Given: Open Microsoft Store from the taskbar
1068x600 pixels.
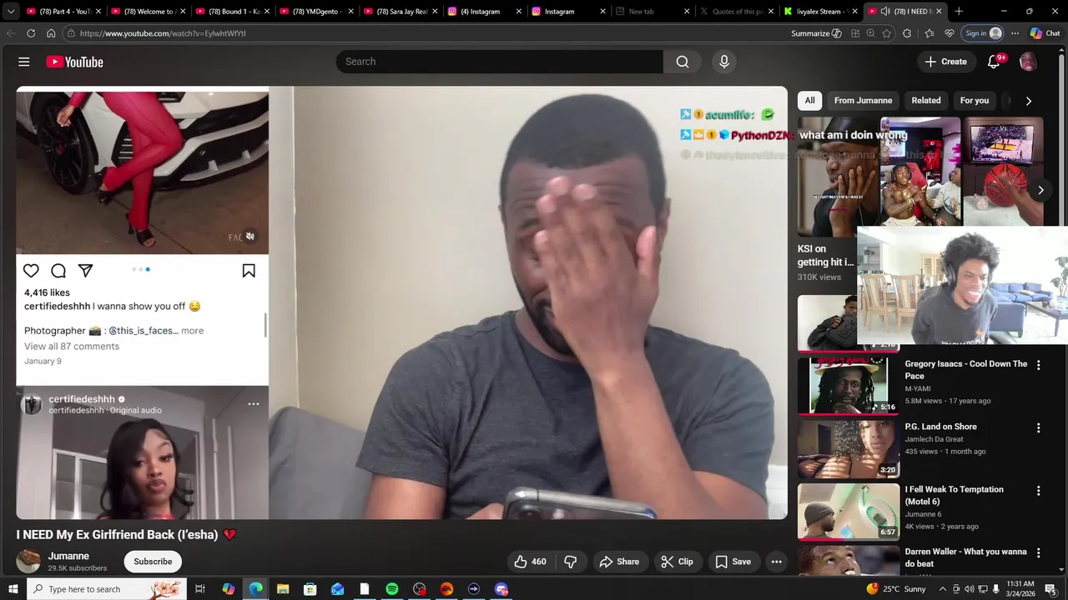Looking at the screenshot, I should [310, 589].
